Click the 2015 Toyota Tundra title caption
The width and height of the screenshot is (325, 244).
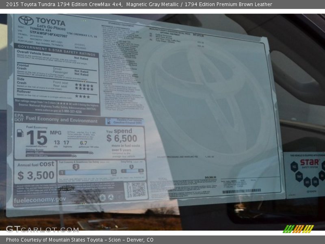point(139,4)
